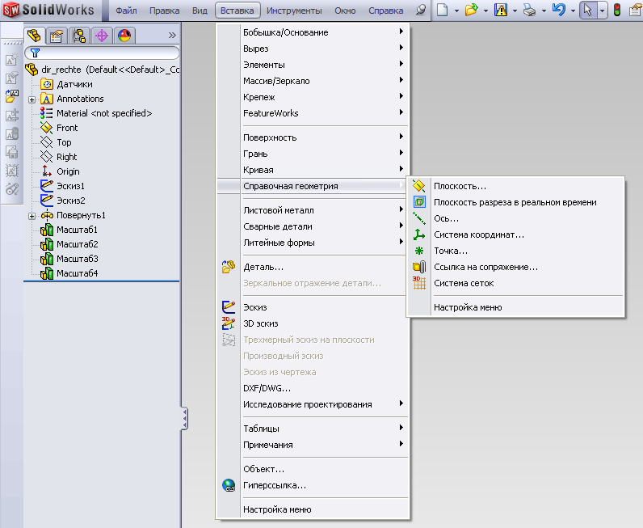The height and width of the screenshot is (528, 643).
Task: Click the dir_rechte part root node
Action: pos(103,70)
